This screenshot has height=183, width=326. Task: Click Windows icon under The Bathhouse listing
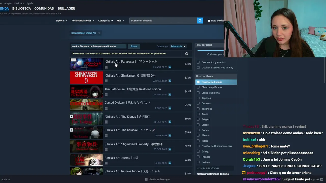pyautogui.click(x=106, y=95)
